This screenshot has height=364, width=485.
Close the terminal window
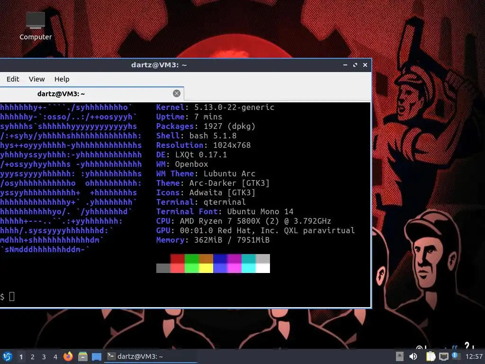click(x=365, y=65)
